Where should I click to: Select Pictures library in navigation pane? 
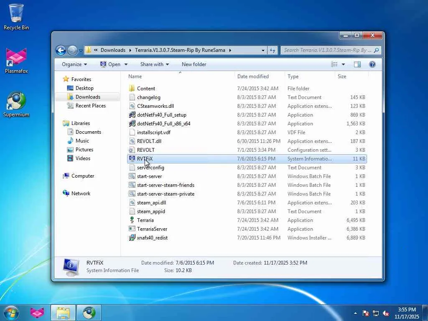coord(84,149)
